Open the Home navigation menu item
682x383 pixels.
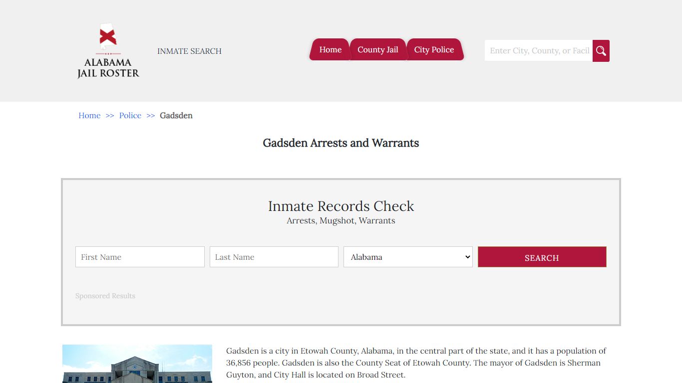tap(330, 49)
